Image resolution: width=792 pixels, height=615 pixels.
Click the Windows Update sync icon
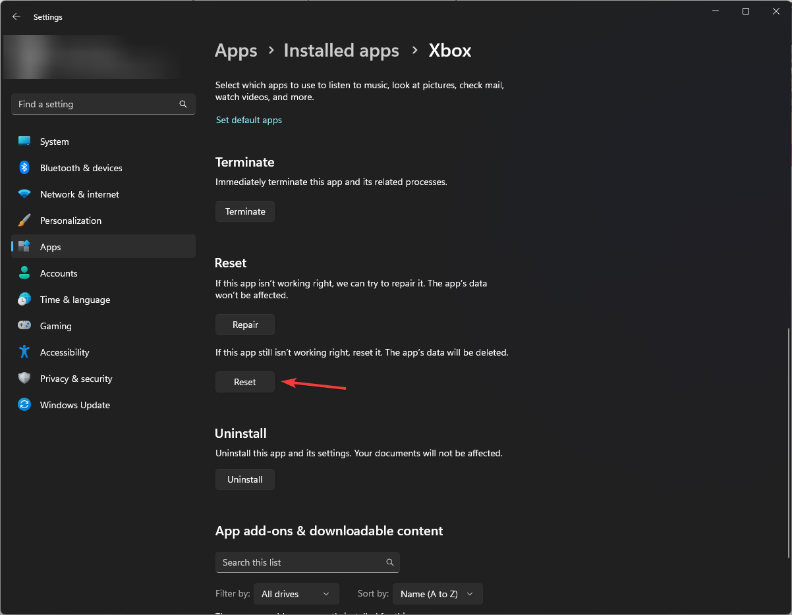(x=24, y=405)
